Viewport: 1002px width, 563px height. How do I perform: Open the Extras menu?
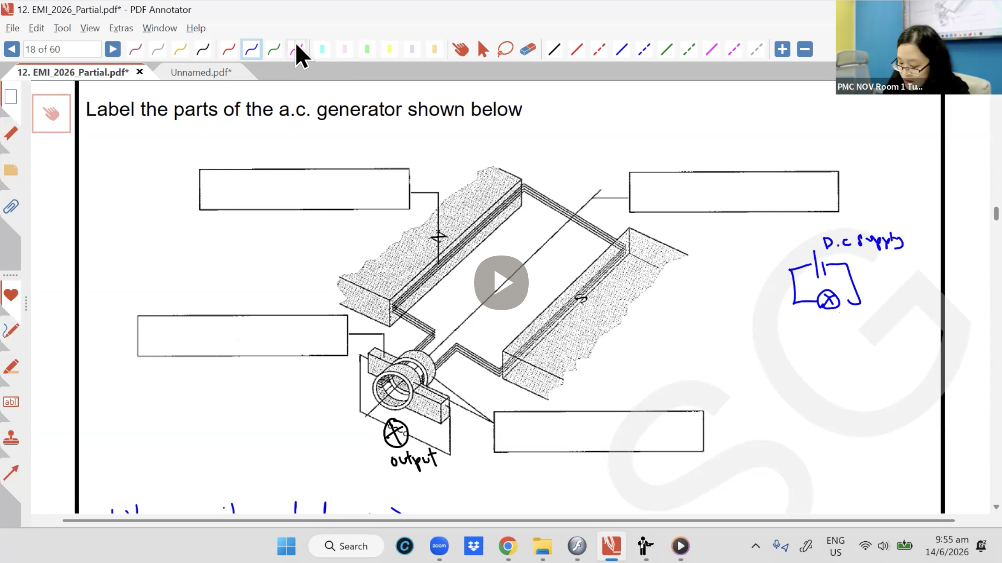point(121,28)
